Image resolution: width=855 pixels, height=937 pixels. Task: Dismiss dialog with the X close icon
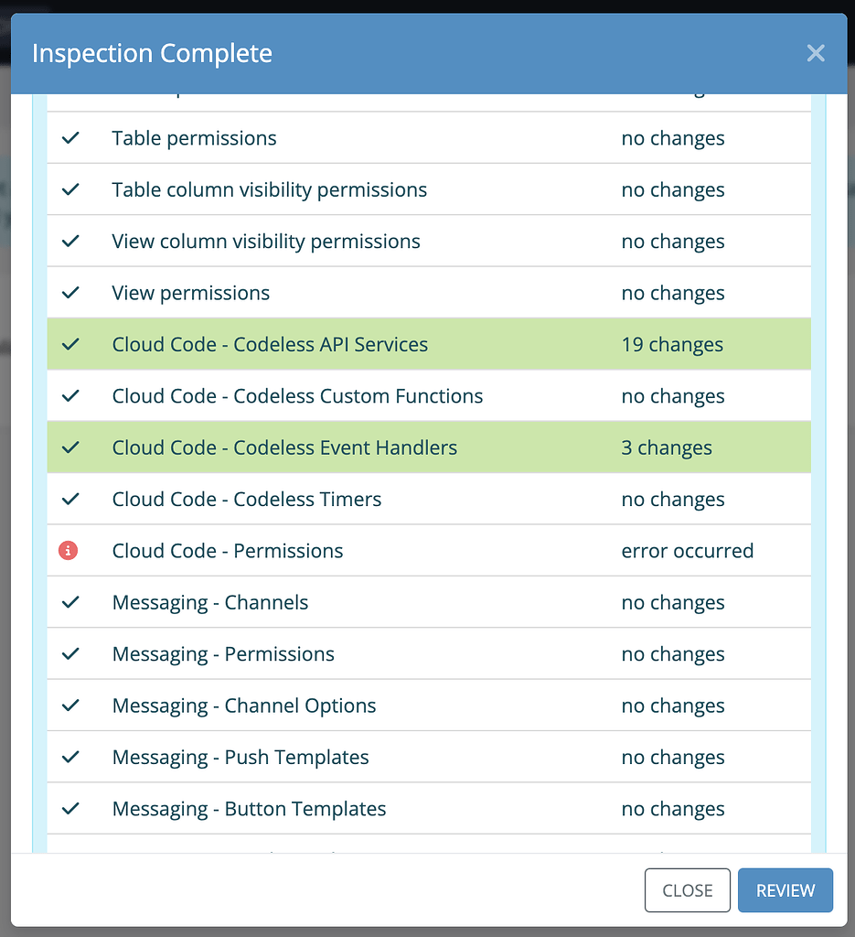pyautogui.click(x=816, y=53)
